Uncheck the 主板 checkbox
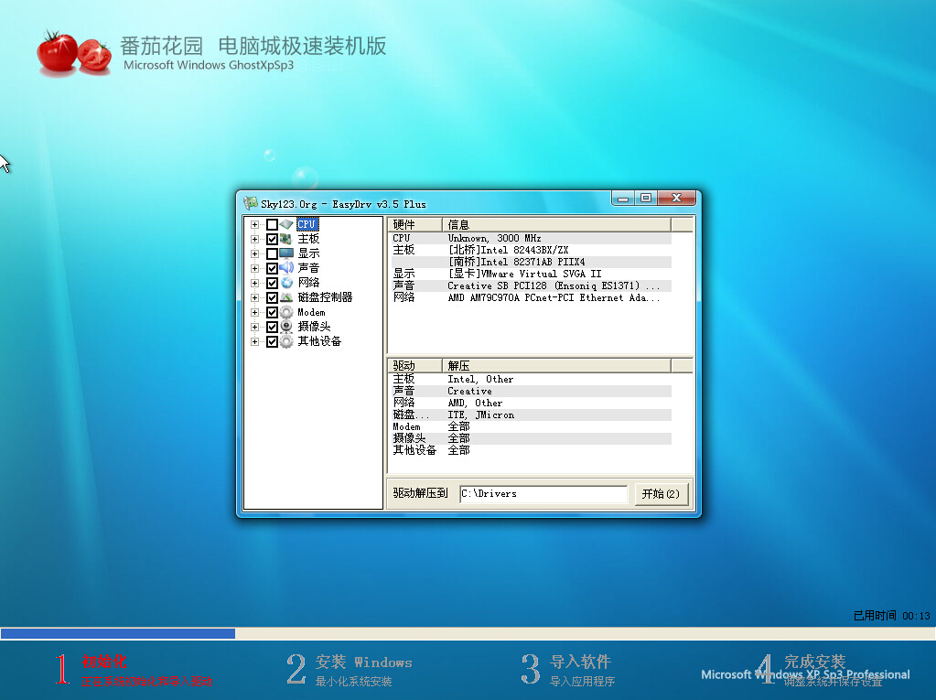The height and width of the screenshot is (700, 936). click(x=272, y=239)
